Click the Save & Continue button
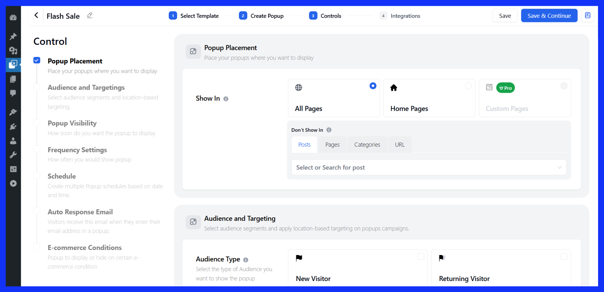 click(x=549, y=16)
